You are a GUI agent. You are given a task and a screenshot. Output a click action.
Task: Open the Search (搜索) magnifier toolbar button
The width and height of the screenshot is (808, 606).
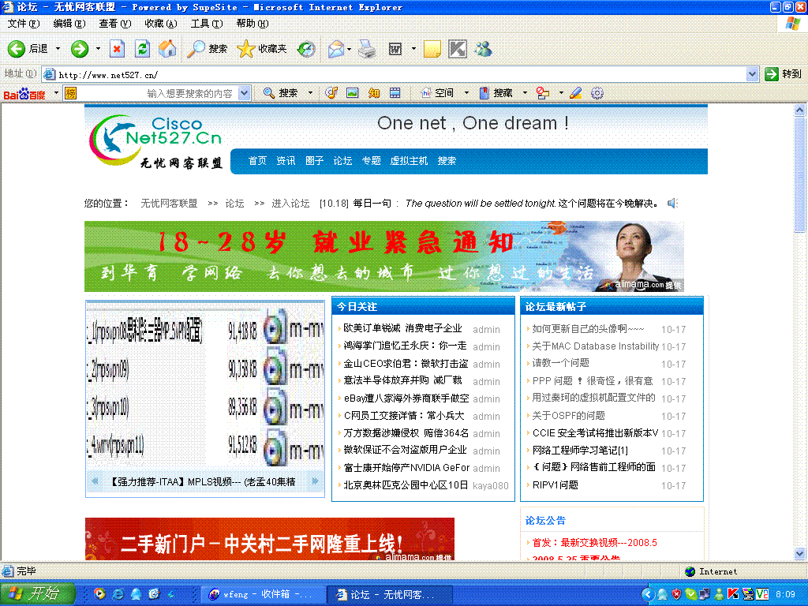pos(207,49)
